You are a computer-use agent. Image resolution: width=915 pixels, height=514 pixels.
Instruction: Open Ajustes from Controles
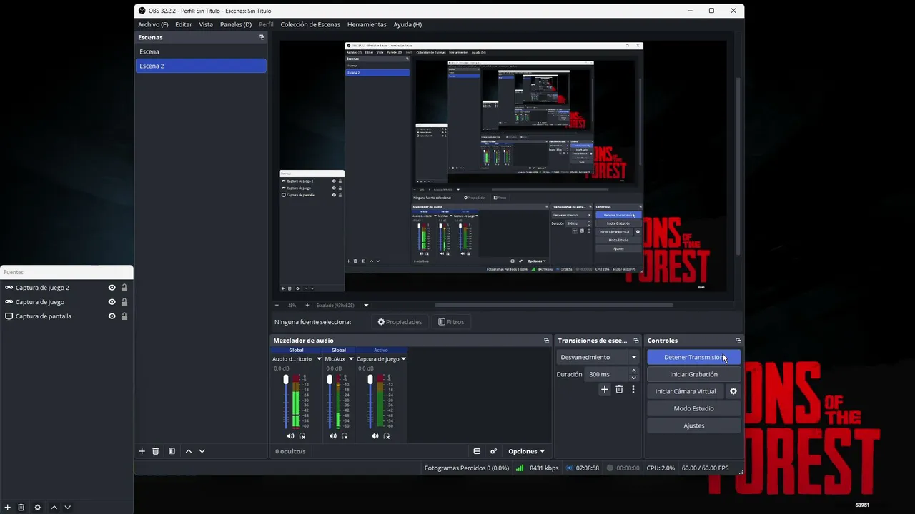click(693, 425)
